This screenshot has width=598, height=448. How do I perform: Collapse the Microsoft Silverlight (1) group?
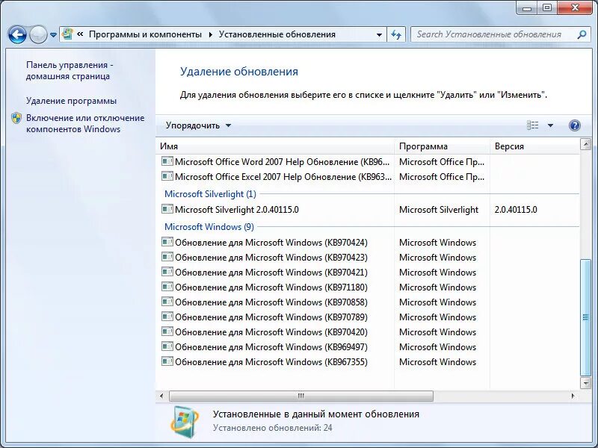pos(210,194)
